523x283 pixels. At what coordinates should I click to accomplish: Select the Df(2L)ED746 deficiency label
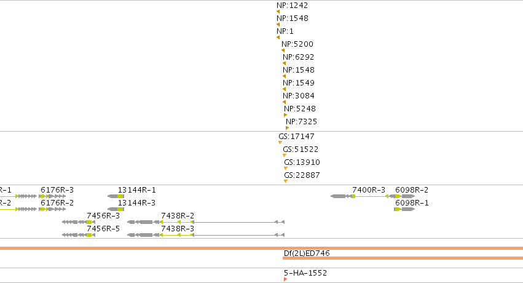tap(307, 253)
